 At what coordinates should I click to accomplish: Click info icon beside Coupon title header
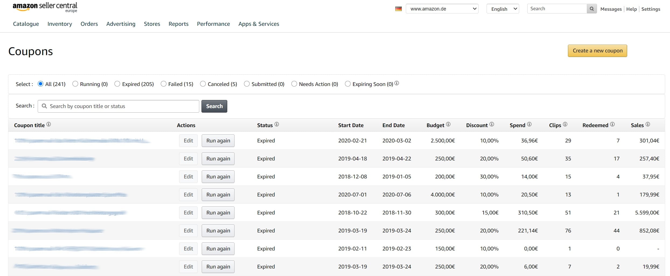(48, 124)
